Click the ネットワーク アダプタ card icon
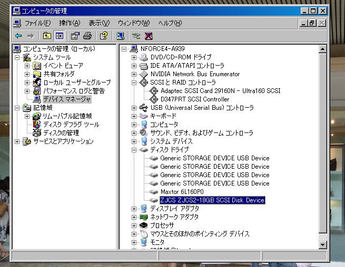The image size is (345, 267). (x=144, y=217)
